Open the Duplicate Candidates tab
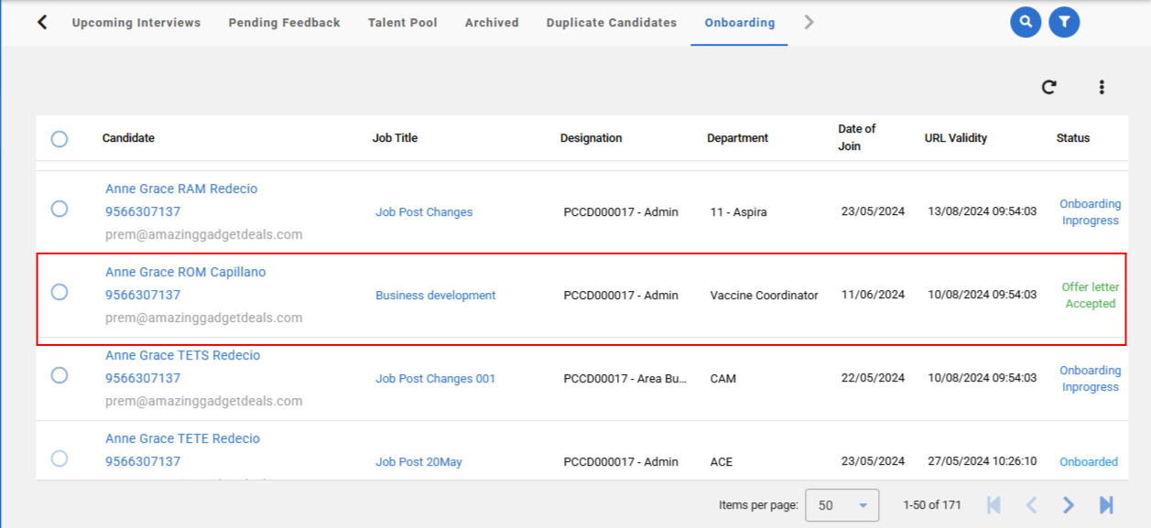1151x528 pixels. (x=611, y=23)
